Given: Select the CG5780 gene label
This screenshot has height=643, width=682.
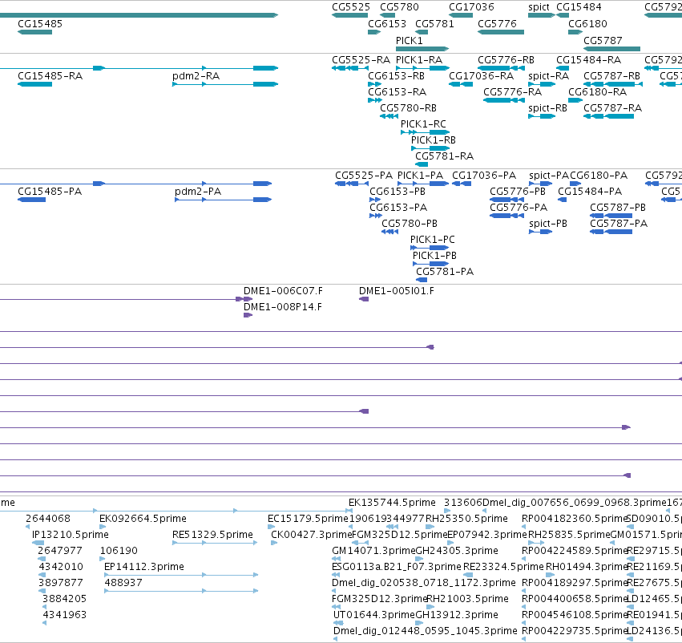Looking at the screenshot, I should 399,7.
